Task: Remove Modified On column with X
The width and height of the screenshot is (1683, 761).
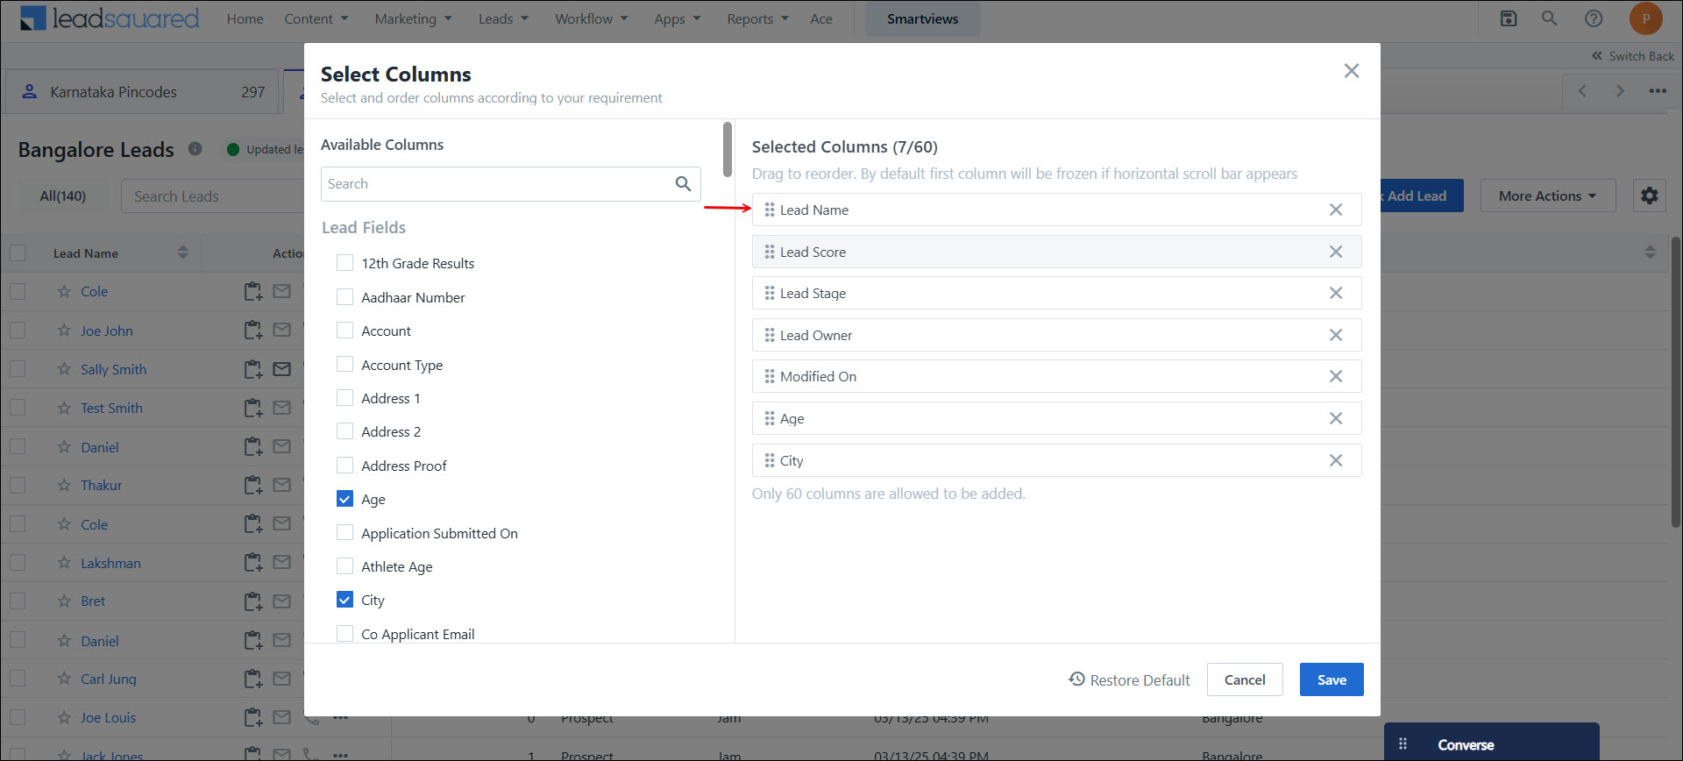Action: [x=1335, y=376]
